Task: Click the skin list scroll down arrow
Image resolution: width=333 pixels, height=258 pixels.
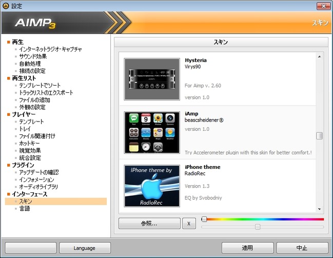Action: tap(320, 209)
